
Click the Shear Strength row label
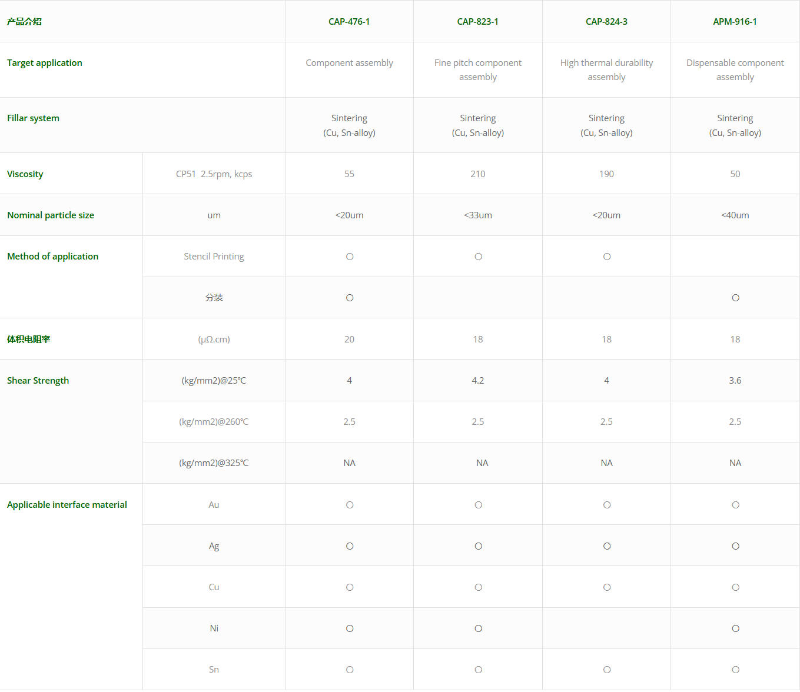[38, 381]
